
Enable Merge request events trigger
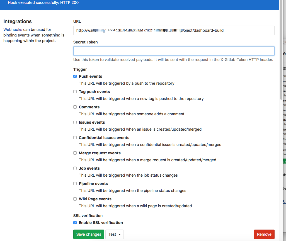[75, 153]
